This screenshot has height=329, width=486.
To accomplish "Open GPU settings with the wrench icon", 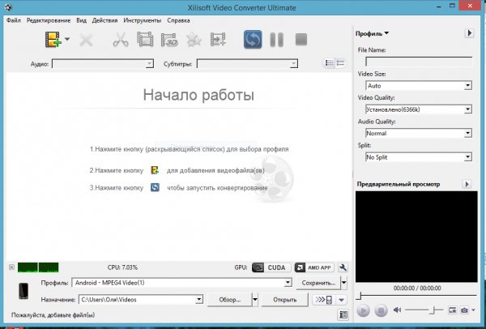I will (343, 267).
